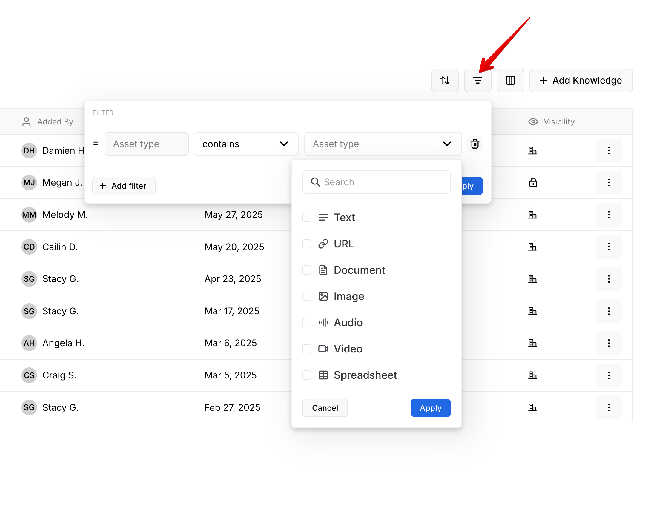
Task: Select the Spreadsheet checkbox
Action: click(307, 375)
